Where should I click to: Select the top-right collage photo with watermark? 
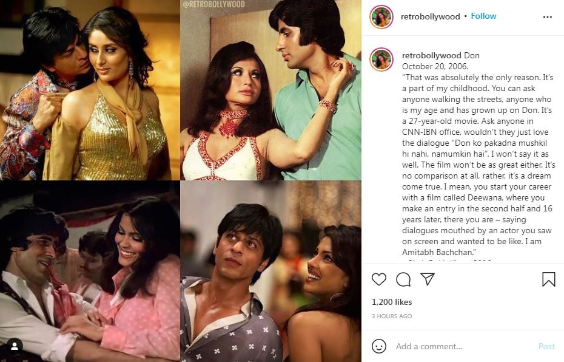click(271, 90)
